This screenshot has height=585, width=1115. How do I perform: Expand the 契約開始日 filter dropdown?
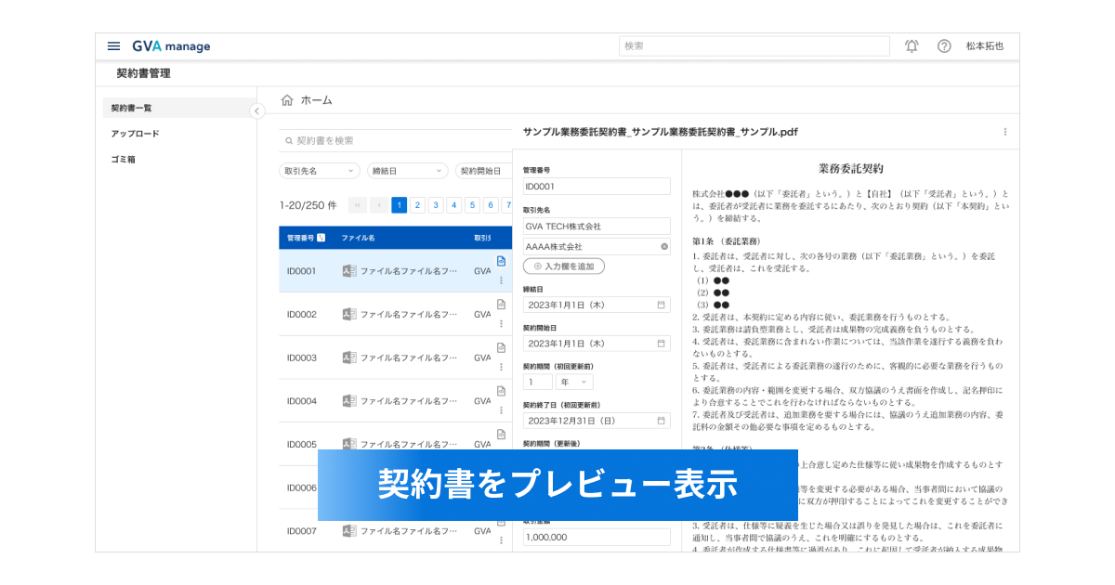pos(484,171)
